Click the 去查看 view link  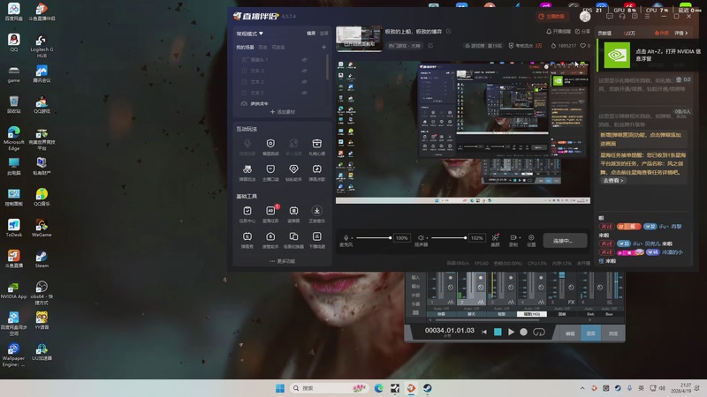click(x=613, y=181)
